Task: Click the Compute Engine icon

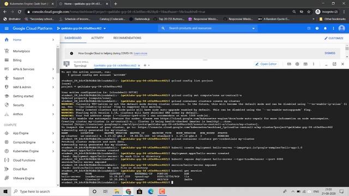Action: click(7, 142)
